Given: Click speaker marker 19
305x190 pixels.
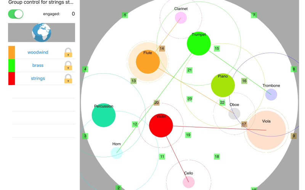Looking at the screenshot, I should [188, 135].
